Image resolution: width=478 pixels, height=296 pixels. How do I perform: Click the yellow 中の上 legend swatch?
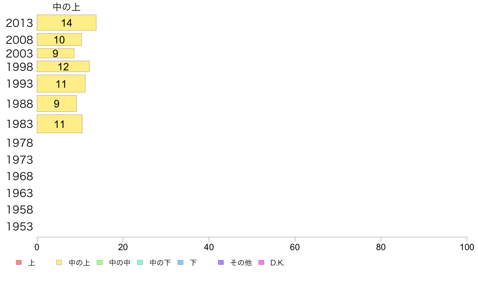tap(59, 263)
